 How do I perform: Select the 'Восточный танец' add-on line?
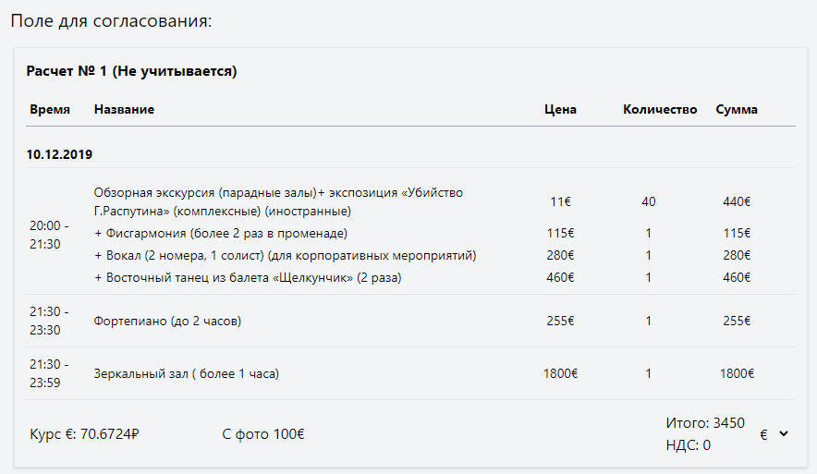248,277
